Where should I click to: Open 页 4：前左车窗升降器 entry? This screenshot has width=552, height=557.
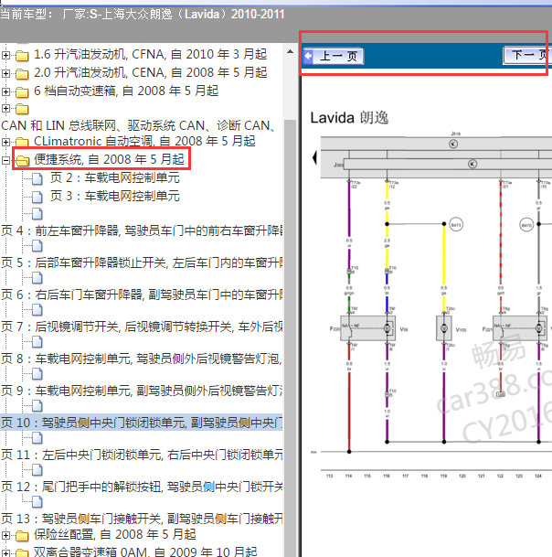pyautogui.click(x=142, y=230)
